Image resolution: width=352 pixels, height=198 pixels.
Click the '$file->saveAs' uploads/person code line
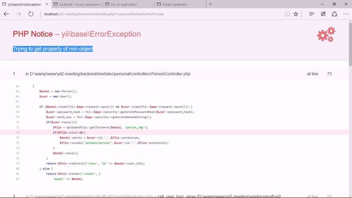[x=114, y=143]
